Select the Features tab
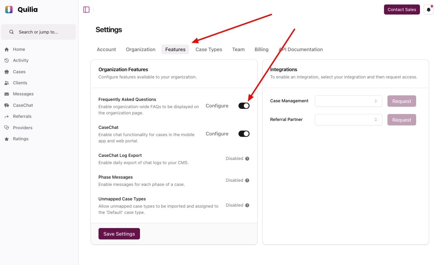The image size is (440, 265). [175, 49]
